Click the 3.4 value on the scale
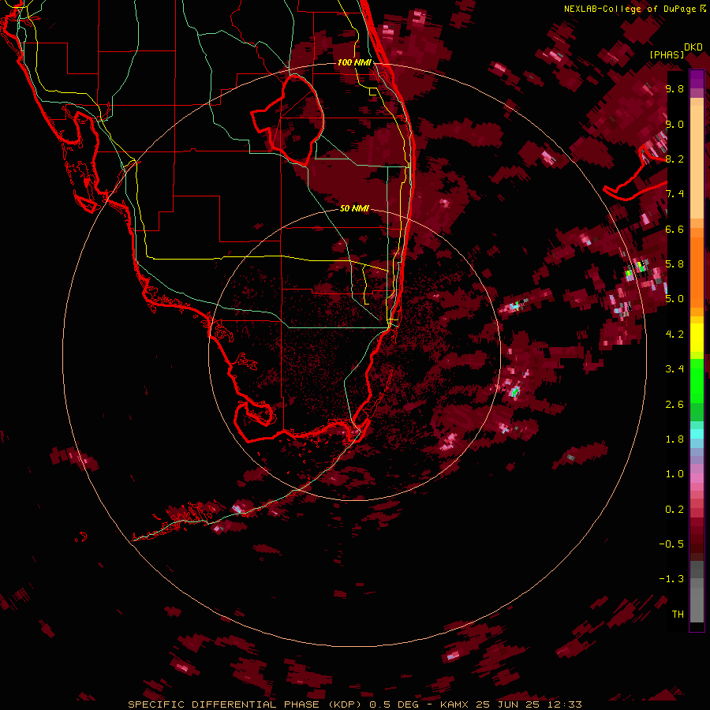This screenshot has width=710, height=710. [x=674, y=369]
